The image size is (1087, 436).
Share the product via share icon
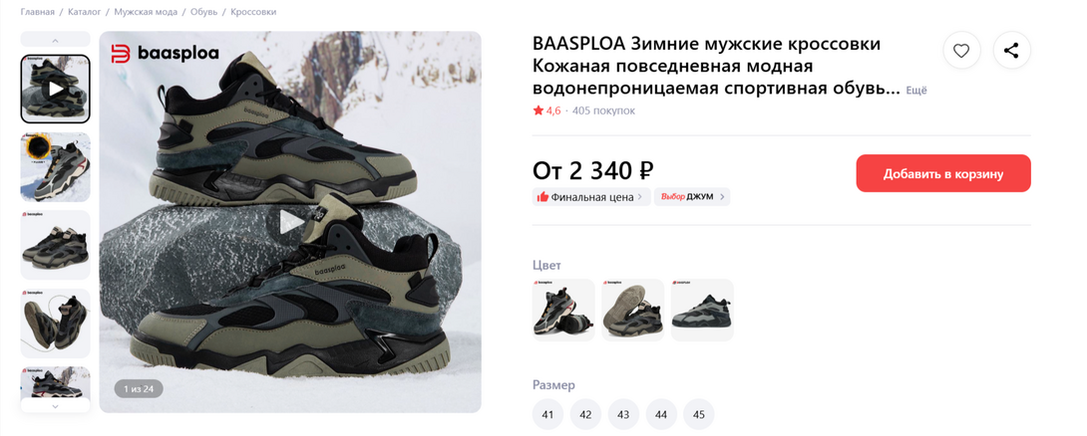(x=1011, y=51)
